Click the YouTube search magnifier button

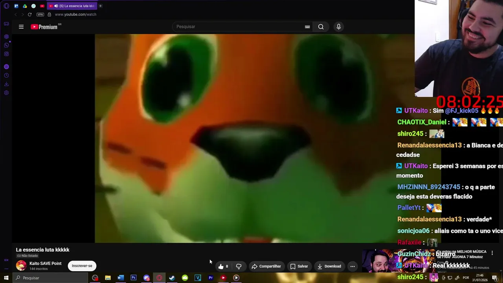(x=321, y=27)
